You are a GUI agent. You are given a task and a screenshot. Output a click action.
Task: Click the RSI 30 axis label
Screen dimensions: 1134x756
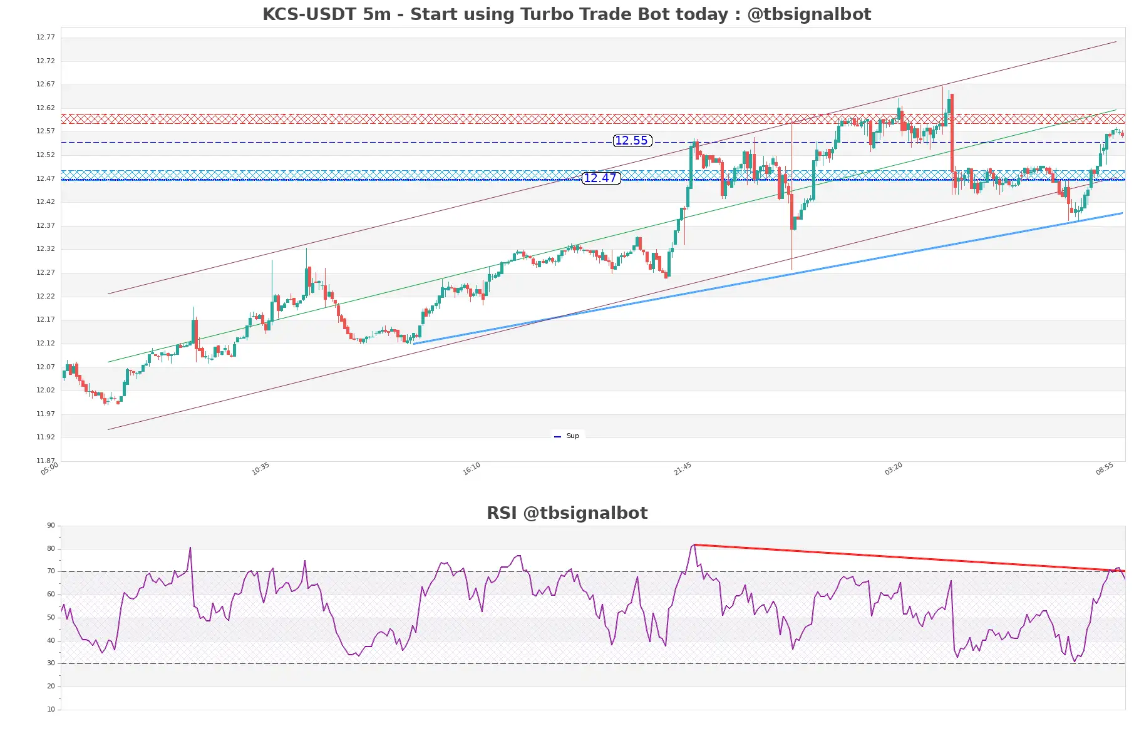pos(51,663)
